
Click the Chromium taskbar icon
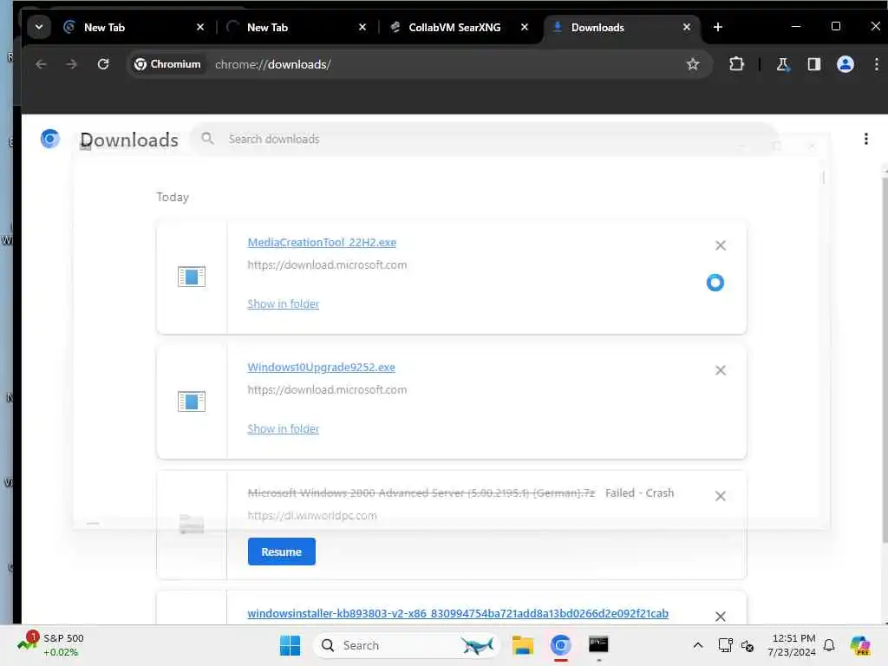coord(561,645)
